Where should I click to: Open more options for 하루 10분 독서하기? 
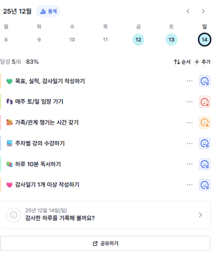189,164
